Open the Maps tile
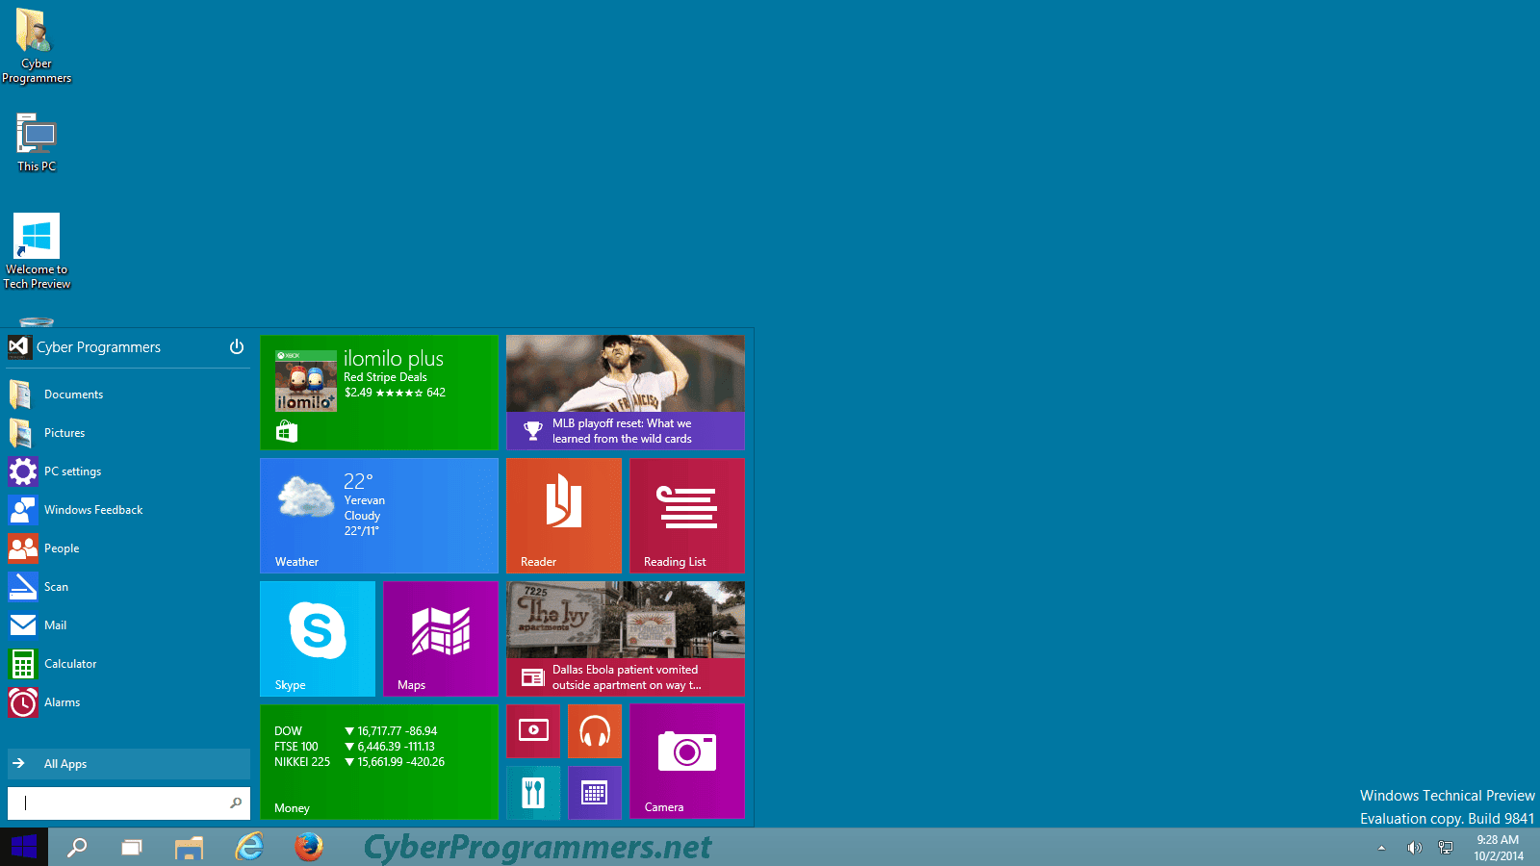1540x866 pixels. tap(441, 639)
